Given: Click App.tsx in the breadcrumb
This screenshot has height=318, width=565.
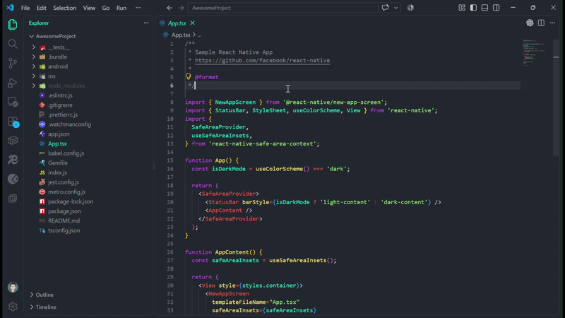Looking at the screenshot, I should click(181, 35).
